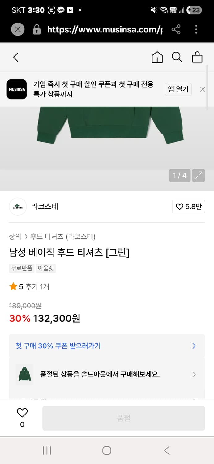Image resolution: width=214 pixels, height=464 pixels.
Task: Open the 첫 구매 coupon chevron
Action: (194, 346)
